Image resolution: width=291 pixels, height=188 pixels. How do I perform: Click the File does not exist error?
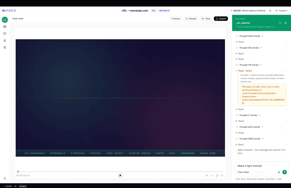coord(263,95)
